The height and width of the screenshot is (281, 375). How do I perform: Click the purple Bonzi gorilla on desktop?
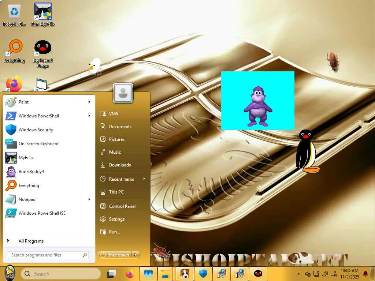click(258, 106)
